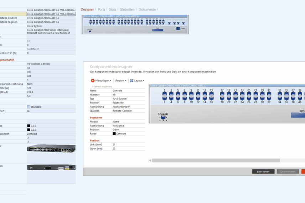Go to the Dokumente tab
Screen dimensions: 305x203
tap(147, 10)
